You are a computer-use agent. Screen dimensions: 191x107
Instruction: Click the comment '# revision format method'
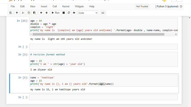47,55
